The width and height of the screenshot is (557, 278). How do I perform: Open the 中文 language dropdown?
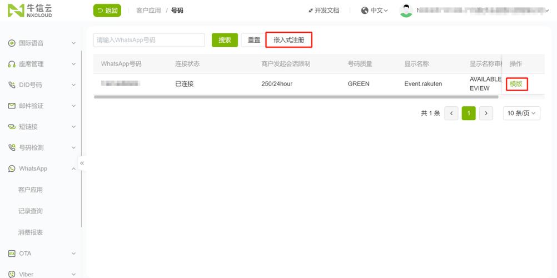(379, 11)
